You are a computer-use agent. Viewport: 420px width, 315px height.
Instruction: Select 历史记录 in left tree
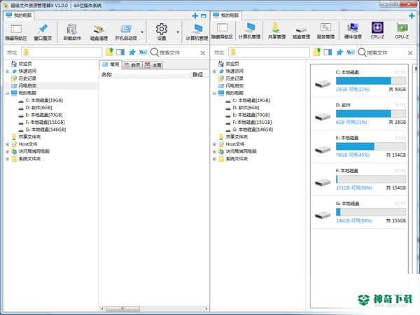coord(27,78)
